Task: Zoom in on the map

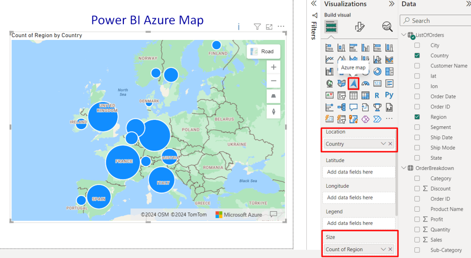Action: pyautogui.click(x=273, y=67)
